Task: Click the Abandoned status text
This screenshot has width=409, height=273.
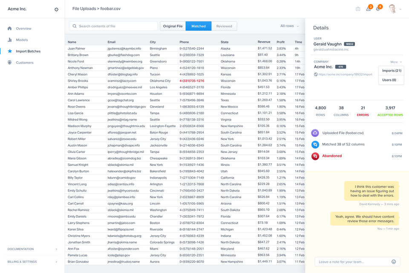Action: pyautogui.click(x=332, y=156)
